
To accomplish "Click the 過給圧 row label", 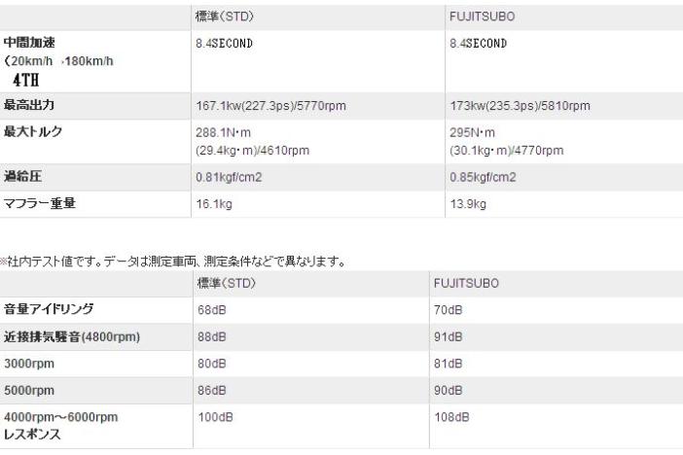I will click(23, 178).
